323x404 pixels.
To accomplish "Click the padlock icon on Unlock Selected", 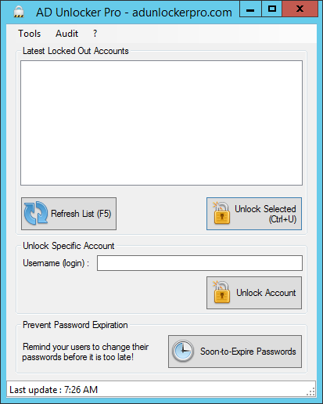I will coord(221,213).
